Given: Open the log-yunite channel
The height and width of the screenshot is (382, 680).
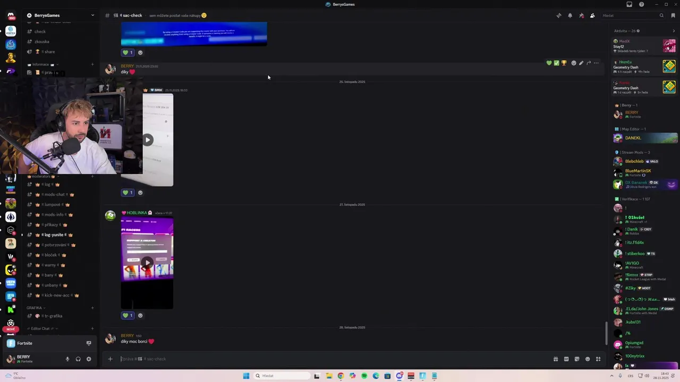Looking at the screenshot, I should (x=60, y=235).
